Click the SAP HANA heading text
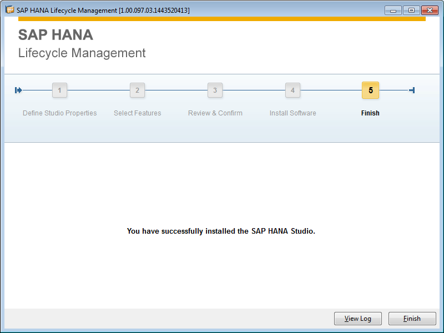The height and width of the screenshot is (333, 444). pos(56,34)
